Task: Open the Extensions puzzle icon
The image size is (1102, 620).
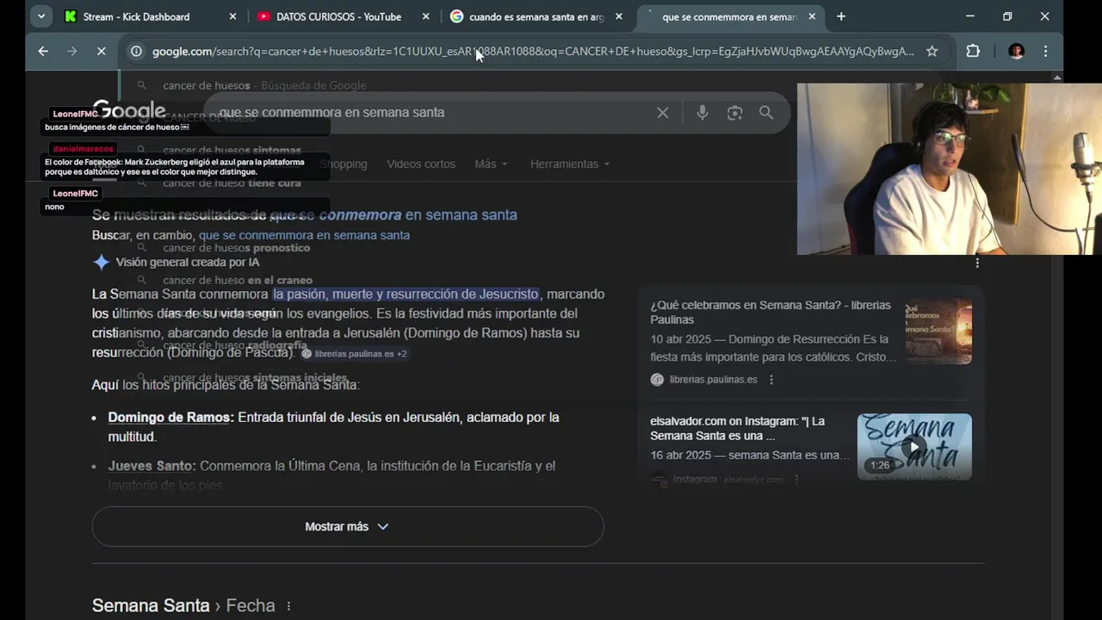Action: (973, 52)
